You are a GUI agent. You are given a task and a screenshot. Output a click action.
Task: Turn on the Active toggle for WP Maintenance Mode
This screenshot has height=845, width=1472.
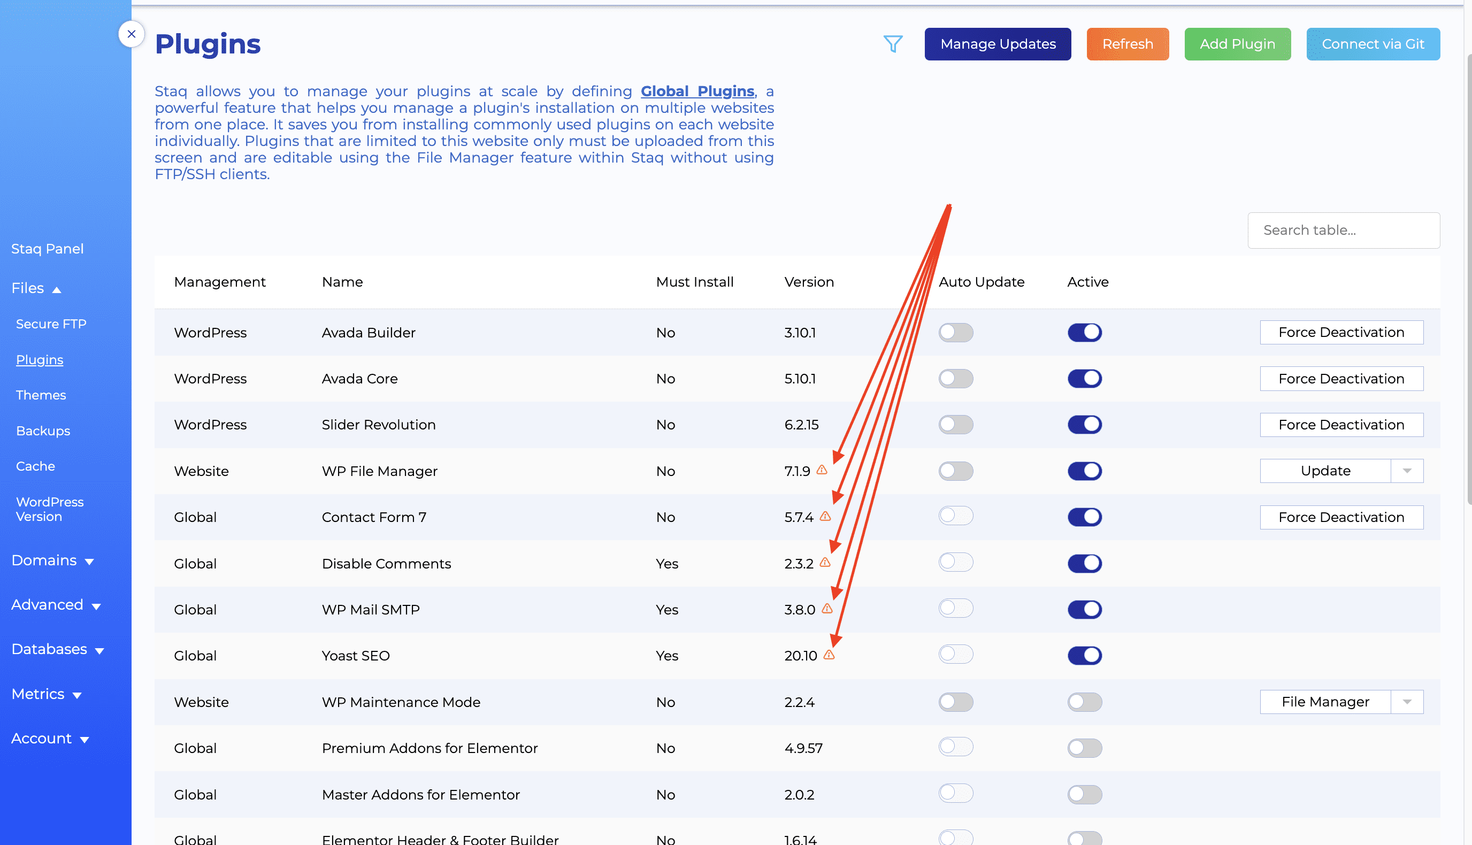click(1085, 702)
